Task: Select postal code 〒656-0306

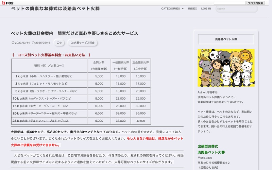Action: [x=205, y=158]
